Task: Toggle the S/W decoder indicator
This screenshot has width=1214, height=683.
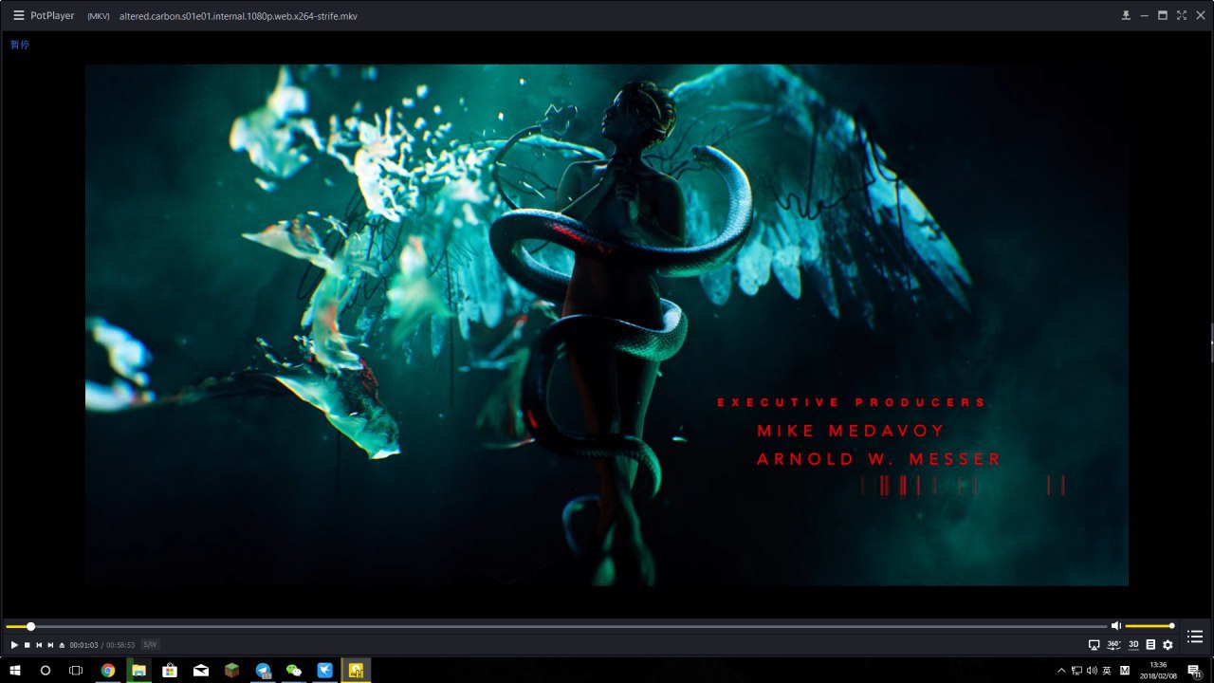Action: [x=150, y=645]
